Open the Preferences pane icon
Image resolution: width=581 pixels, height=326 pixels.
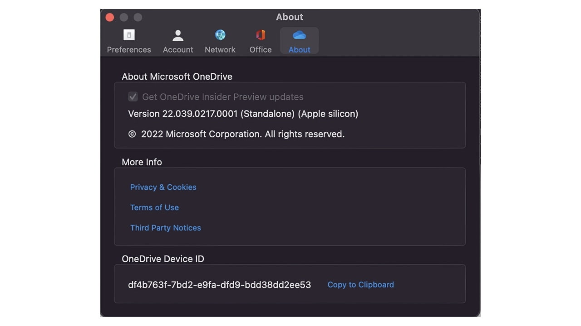click(128, 35)
